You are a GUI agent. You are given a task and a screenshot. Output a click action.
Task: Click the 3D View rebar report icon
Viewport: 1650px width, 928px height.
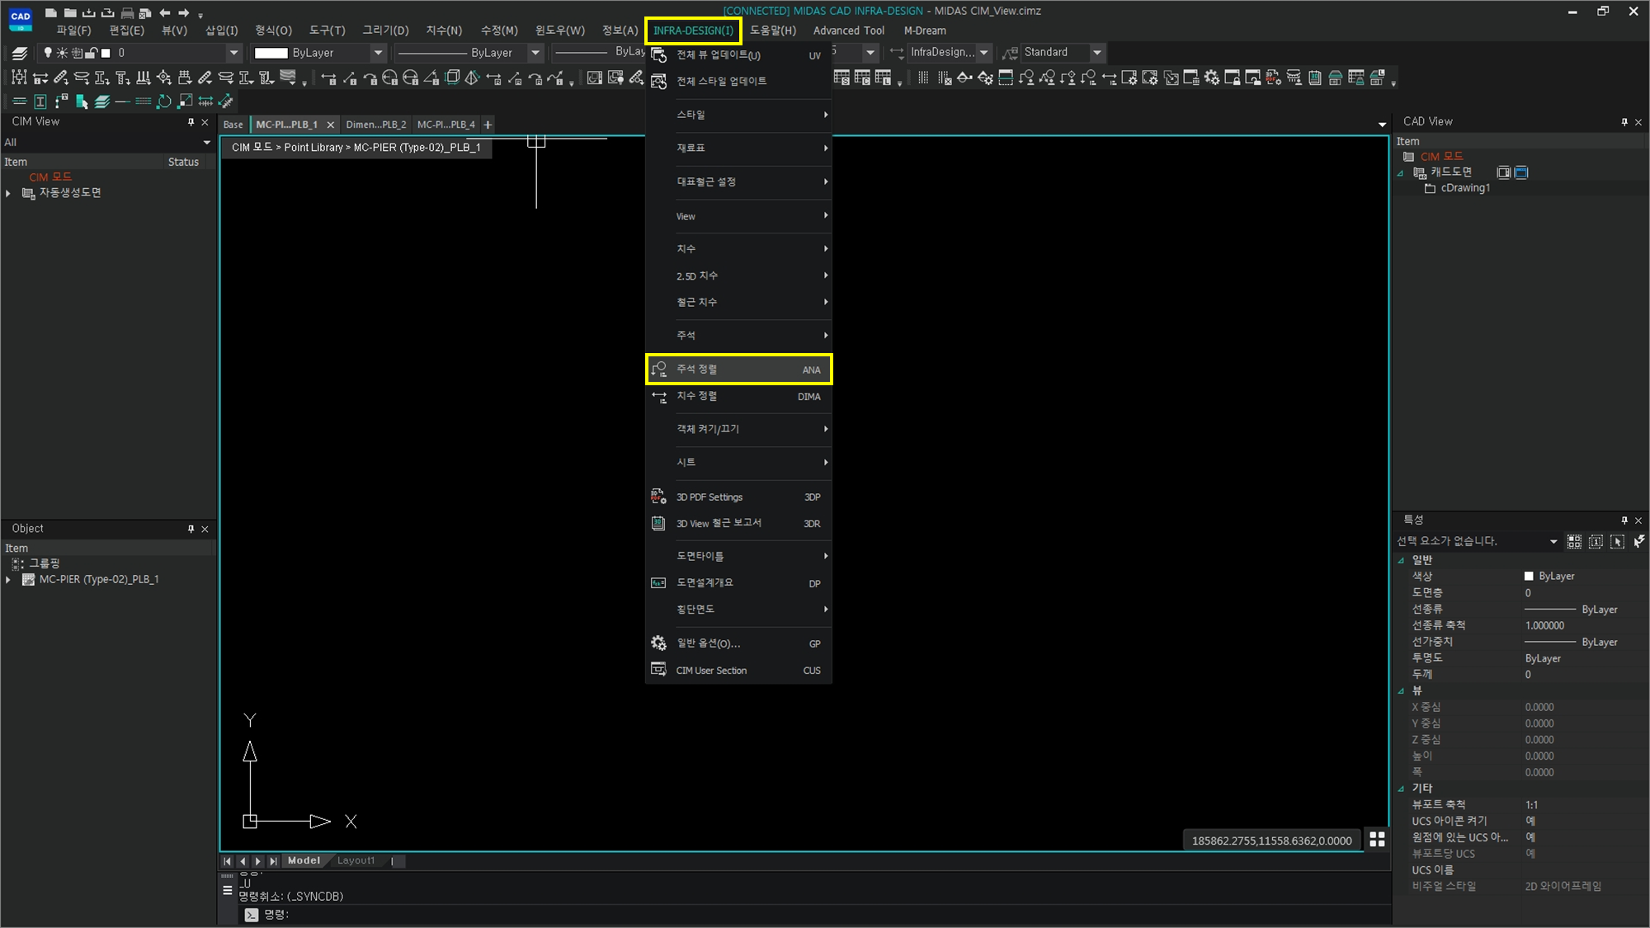coord(658,523)
